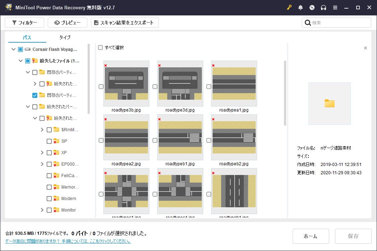Expand the Monitor folder in the tree
The height and width of the screenshot is (251, 377).
pos(42,210)
